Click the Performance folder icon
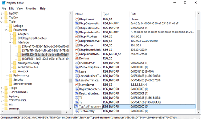The width and height of the screenshot is (201, 119). coord(11,75)
